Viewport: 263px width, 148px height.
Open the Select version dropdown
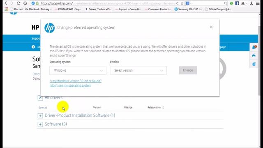coord(138,70)
